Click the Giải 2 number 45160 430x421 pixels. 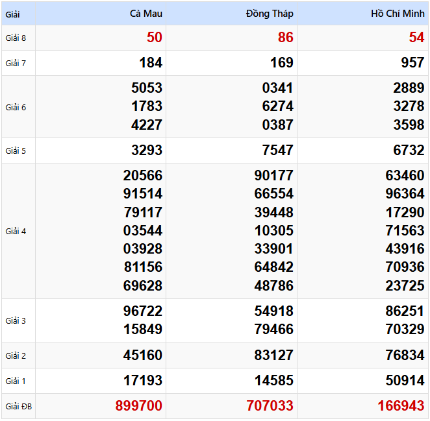pos(143,355)
